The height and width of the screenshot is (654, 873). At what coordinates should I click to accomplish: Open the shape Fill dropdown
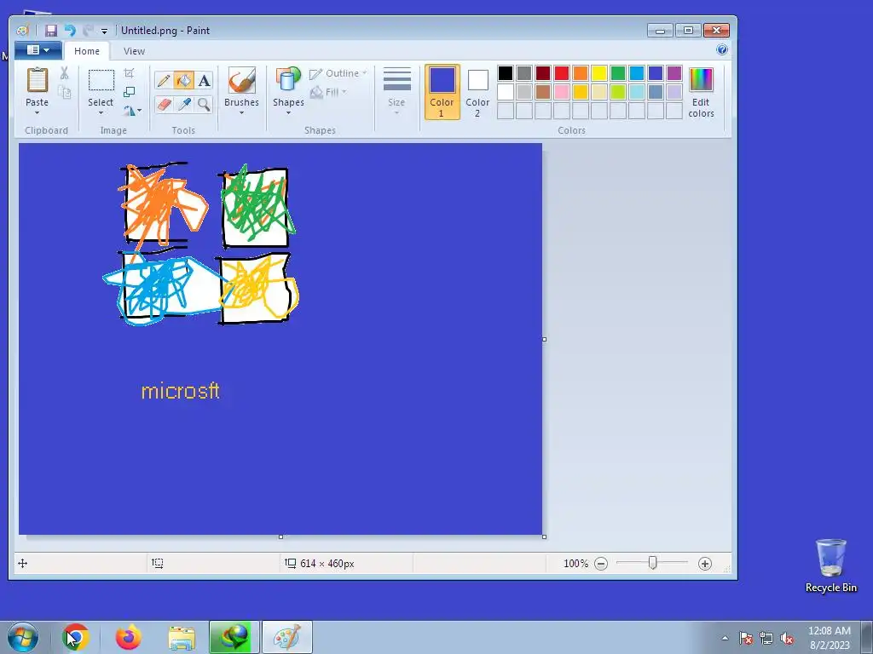(328, 92)
